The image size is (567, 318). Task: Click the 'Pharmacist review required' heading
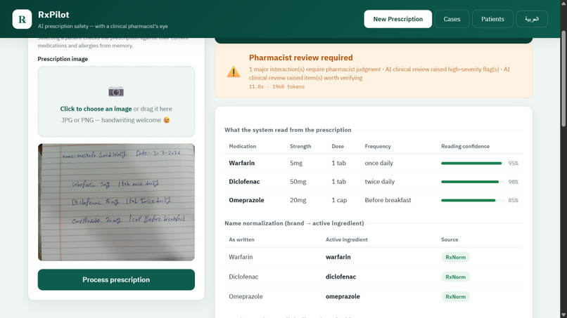(x=301, y=58)
